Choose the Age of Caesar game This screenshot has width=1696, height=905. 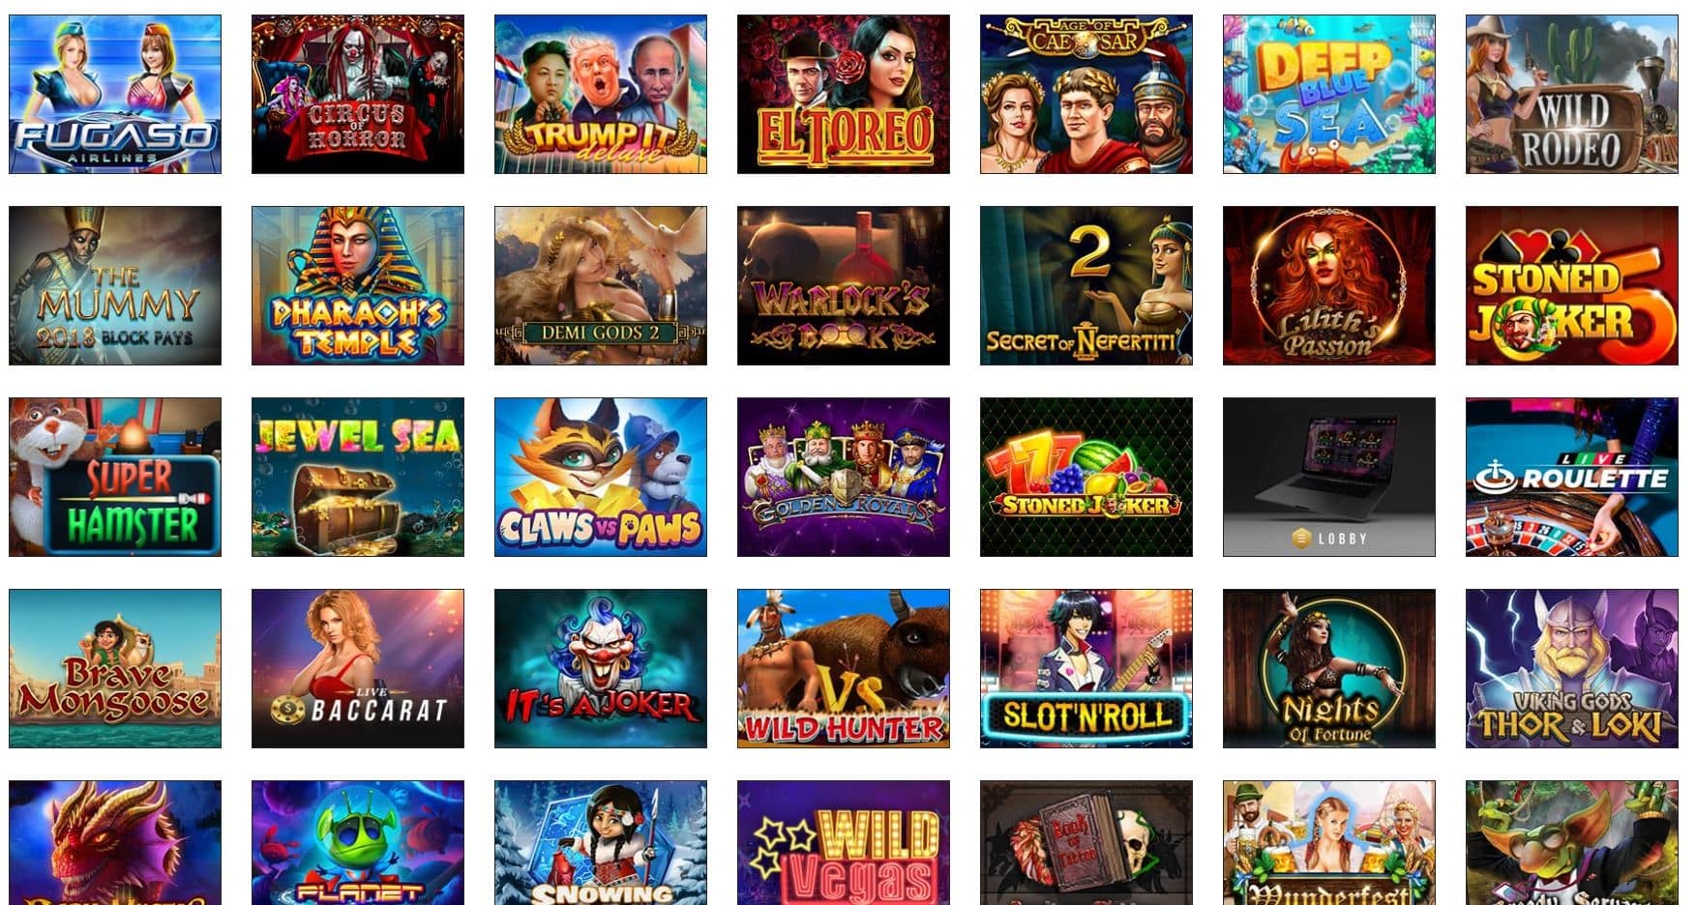point(1086,94)
